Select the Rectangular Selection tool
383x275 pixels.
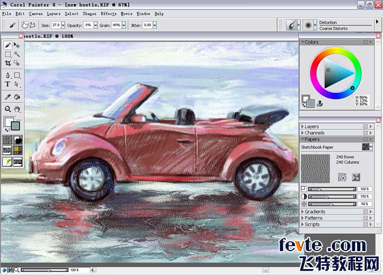[x=8, y=54]
